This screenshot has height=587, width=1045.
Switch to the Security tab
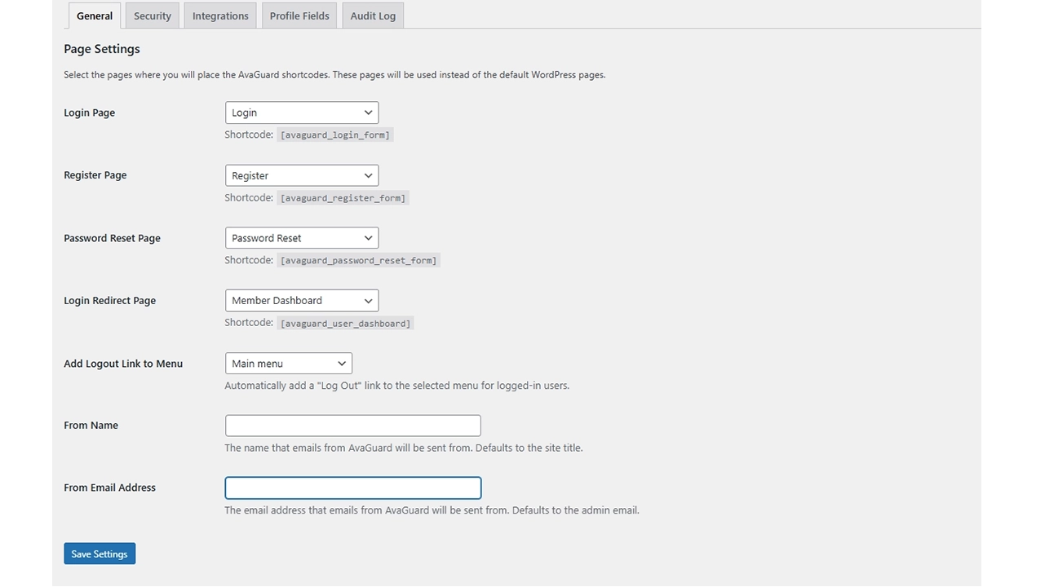(x=153, y=15)
